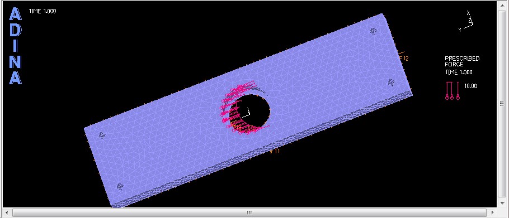Click the horizontal scrollbar right arrow

pyautogui.click(x=492, y=212)
